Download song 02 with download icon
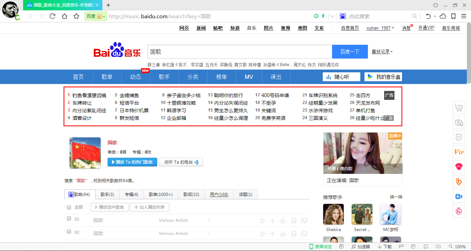Image resolution: width=471 pixels, height=251 pixels. (283, 234)
